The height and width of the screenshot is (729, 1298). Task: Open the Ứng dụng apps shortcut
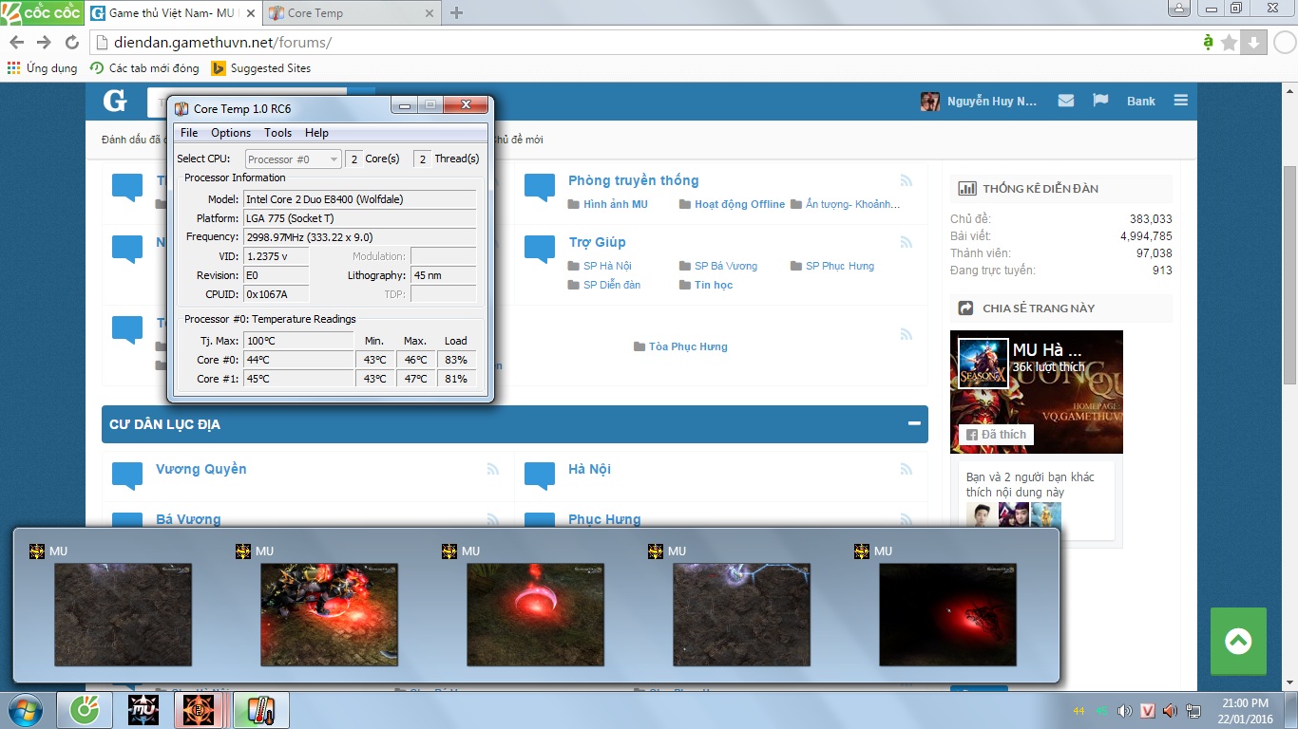(42, 68)
